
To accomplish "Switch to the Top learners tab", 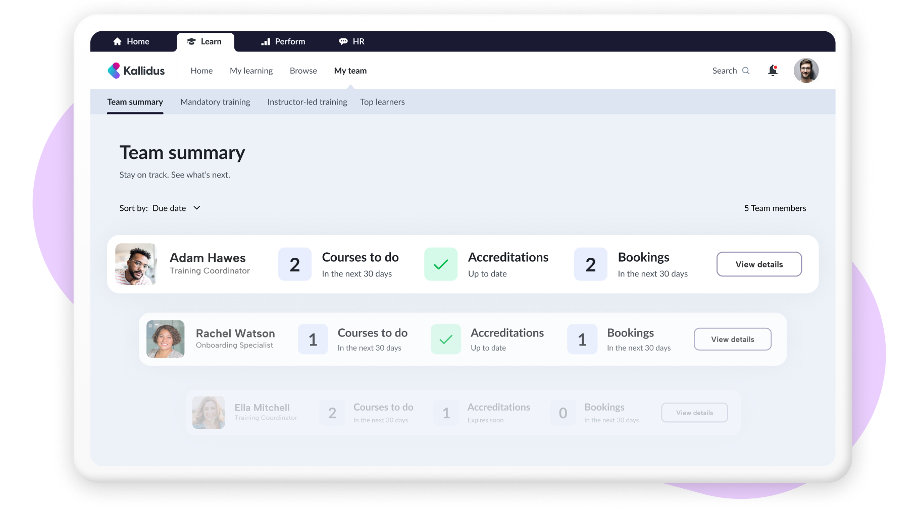I will click(382, 102).
